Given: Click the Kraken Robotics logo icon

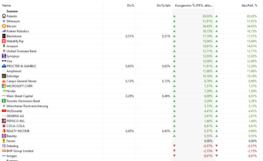Looking at the screenshot, I should click(x=4, y=31).
